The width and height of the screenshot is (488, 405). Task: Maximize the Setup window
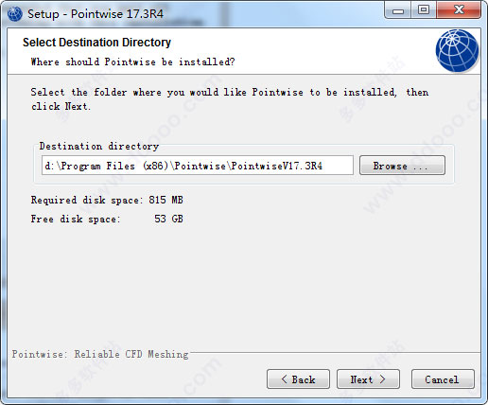(424, 10)
